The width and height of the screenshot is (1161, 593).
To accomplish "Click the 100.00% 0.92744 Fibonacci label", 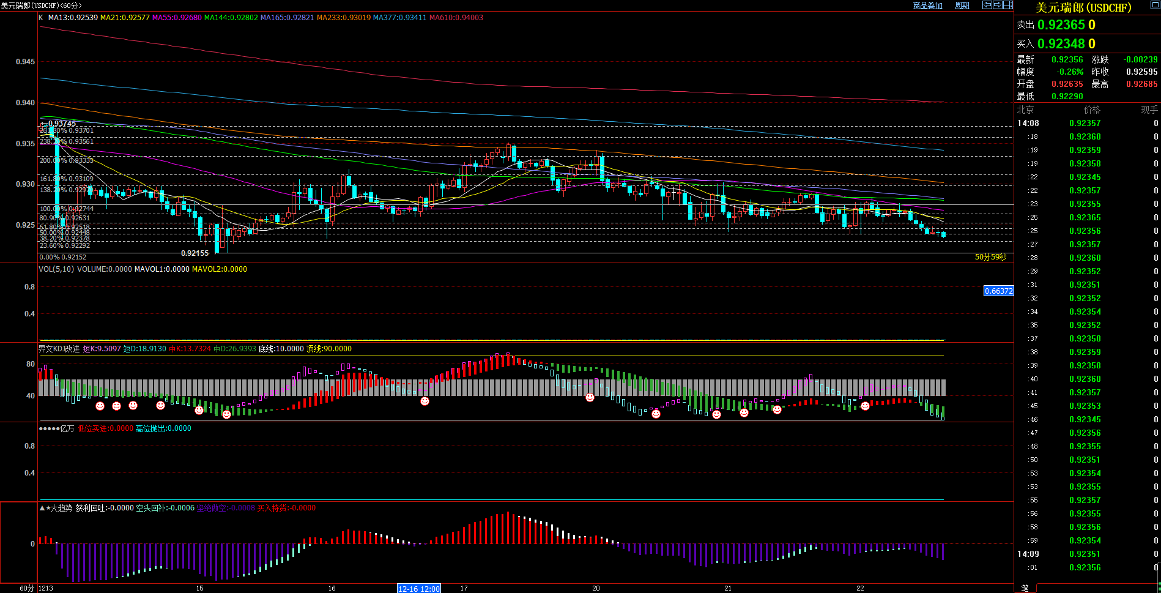I will pos(67,209).
